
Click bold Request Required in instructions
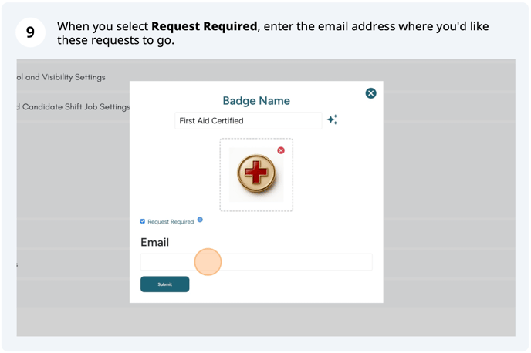pyautogui.click(x=204, y=26)
